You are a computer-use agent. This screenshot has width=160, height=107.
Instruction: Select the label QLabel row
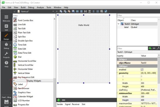tap(137, 27)
